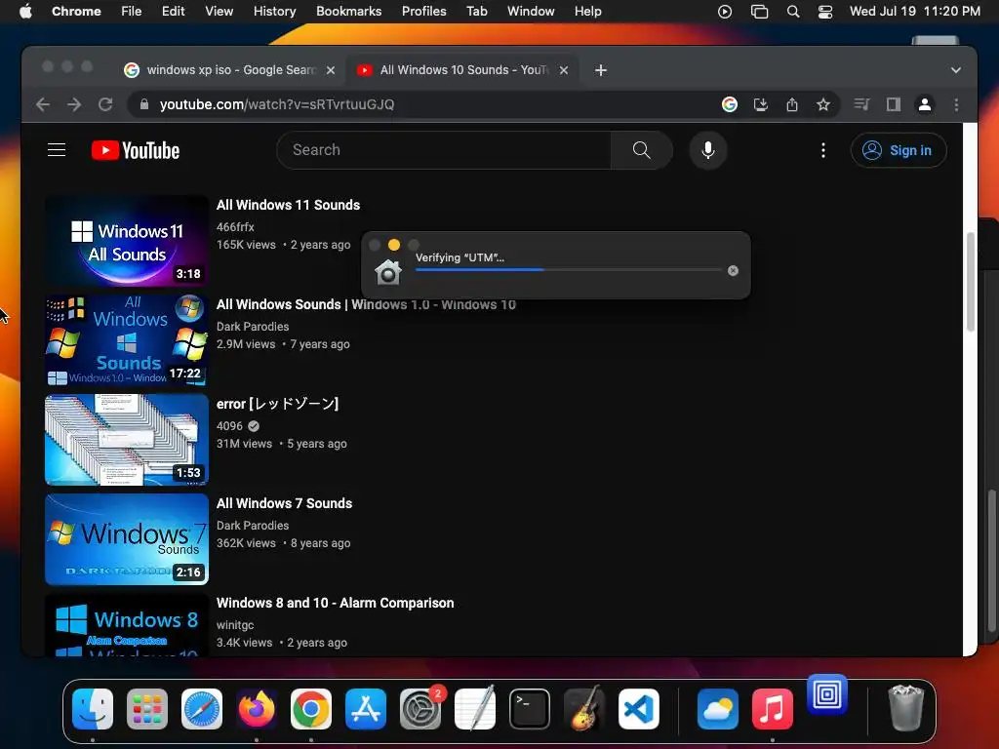
Task: Click the YouTube page vertical scrollbar
Action: [970, 282]
